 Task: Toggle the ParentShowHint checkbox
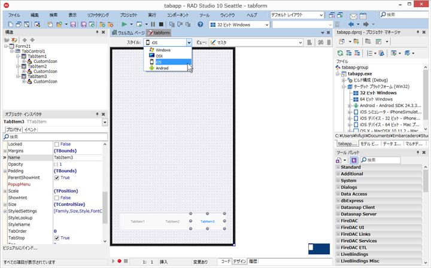[x=57, y=178]
